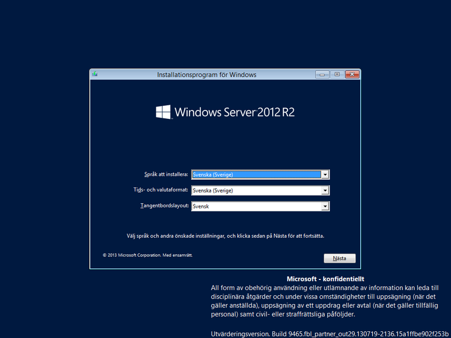Click the 2013 Microsoft Corporation copyright text
Image resolution: width=451 pixels, height=338 pixels.
tap(148, 255)
